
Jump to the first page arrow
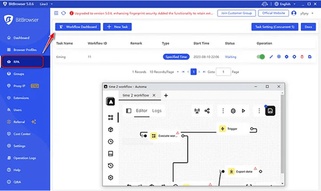[183, 72]
